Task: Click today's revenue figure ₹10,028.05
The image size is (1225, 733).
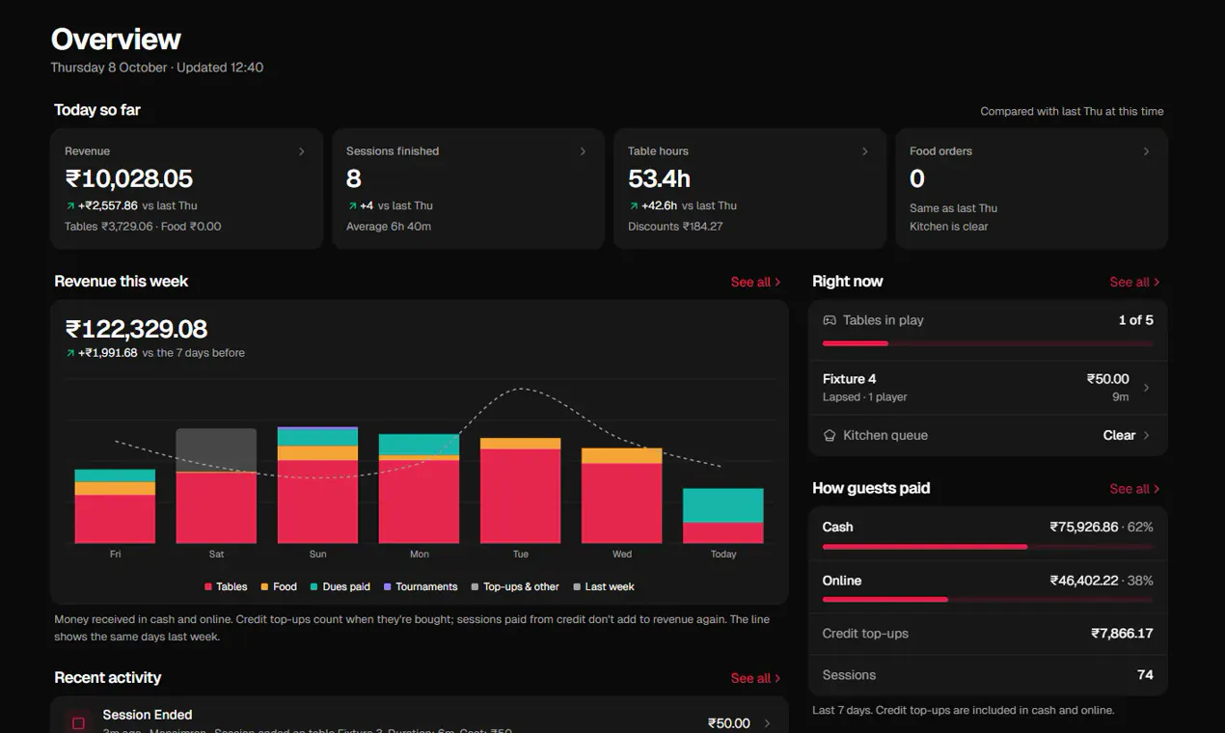Action: [x=129, y=178]
